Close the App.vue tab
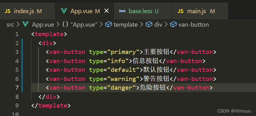The image size is (256, 116). click(107, 11)
